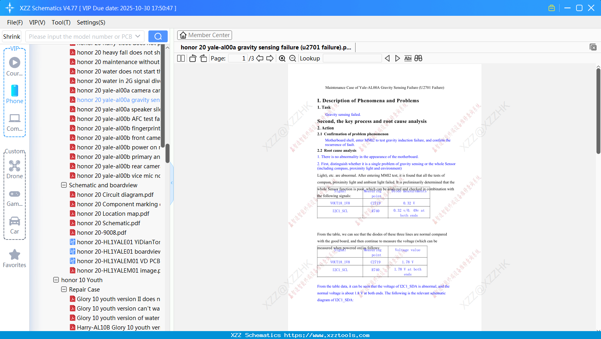Image resolution: width=601 pixels, height=339 pixels.
Task: Open honor 20 water in 2G signal case
Action: (118, 81)
